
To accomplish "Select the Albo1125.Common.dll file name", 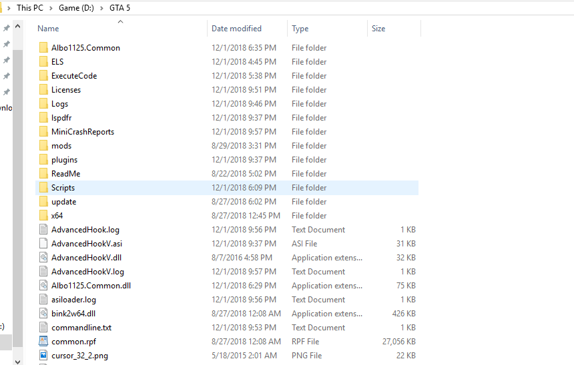I will coord(91,285).
